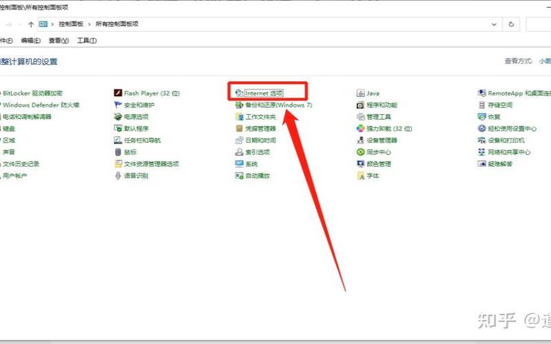
Task: Click the 安全和维护 flag icon
Action: pyautogui.click(x=118, y=105)
